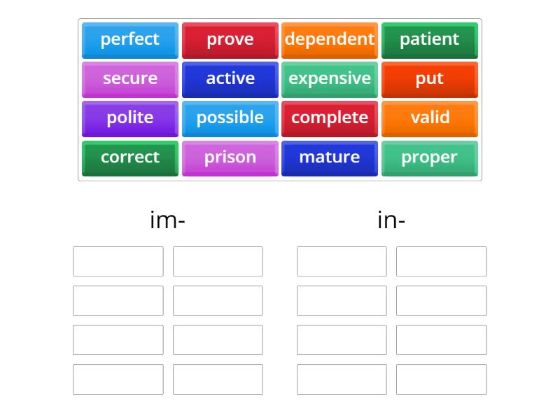Pick the 'patient' tile
The image size is (560, 420).
[x=429, y=40]
